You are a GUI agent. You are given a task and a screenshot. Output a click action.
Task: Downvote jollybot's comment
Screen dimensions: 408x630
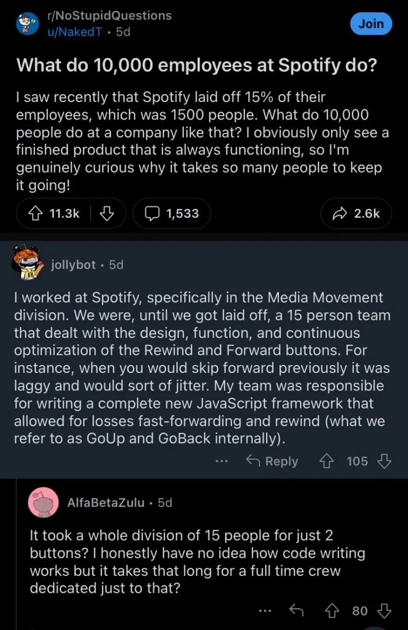tap(384, 461)
